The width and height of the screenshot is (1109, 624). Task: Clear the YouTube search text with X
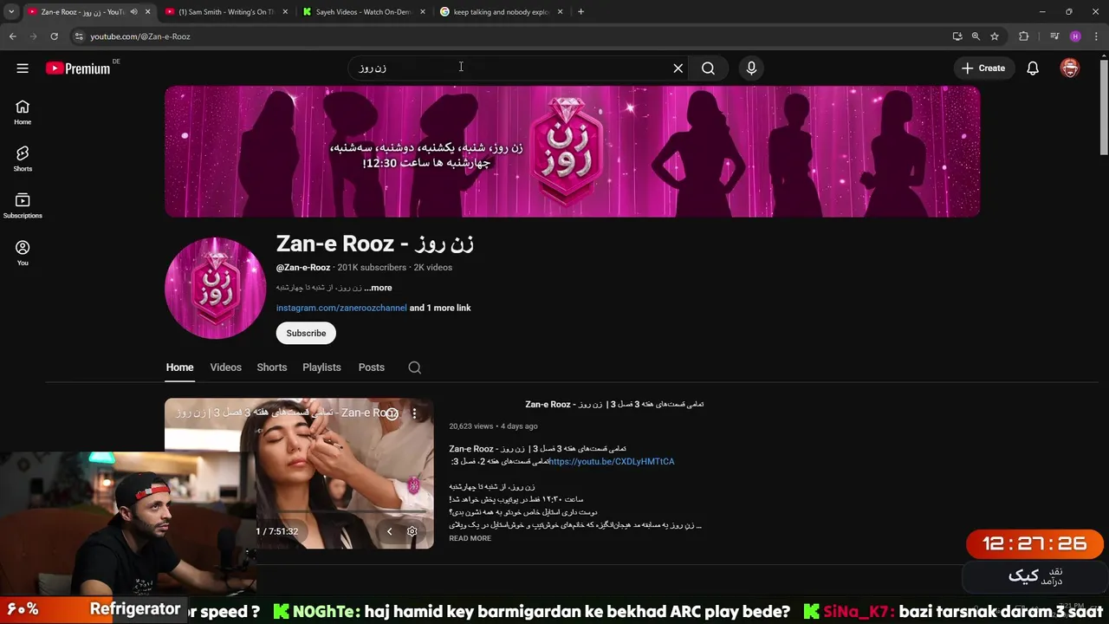pyautogui.click(x=678, y=68)
